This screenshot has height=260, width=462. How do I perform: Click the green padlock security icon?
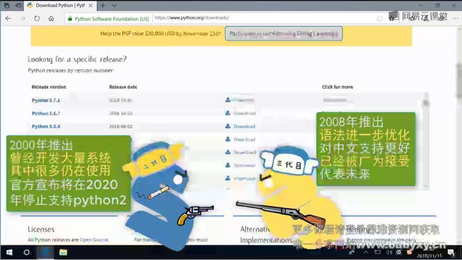pyautogui.click(x=70, y=18)
